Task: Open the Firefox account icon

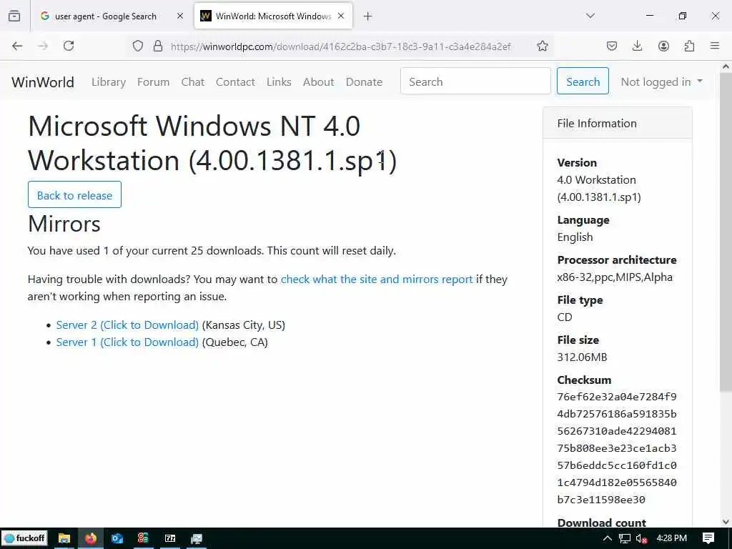Action: pyautogui.click(x=663, y=46)
